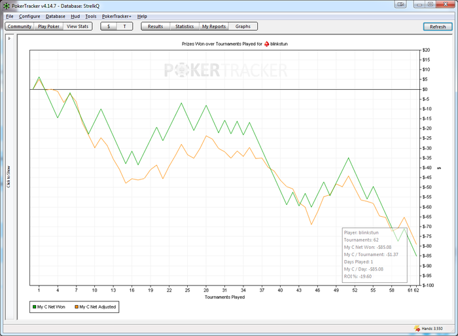Click 'My C Net Won: -$85.08' in tooltip

pyautogui.click(x=368, y=247)
